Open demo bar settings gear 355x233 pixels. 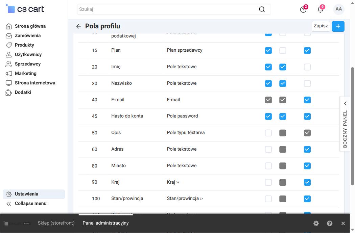pyautogui.click(x=316, y=224)
